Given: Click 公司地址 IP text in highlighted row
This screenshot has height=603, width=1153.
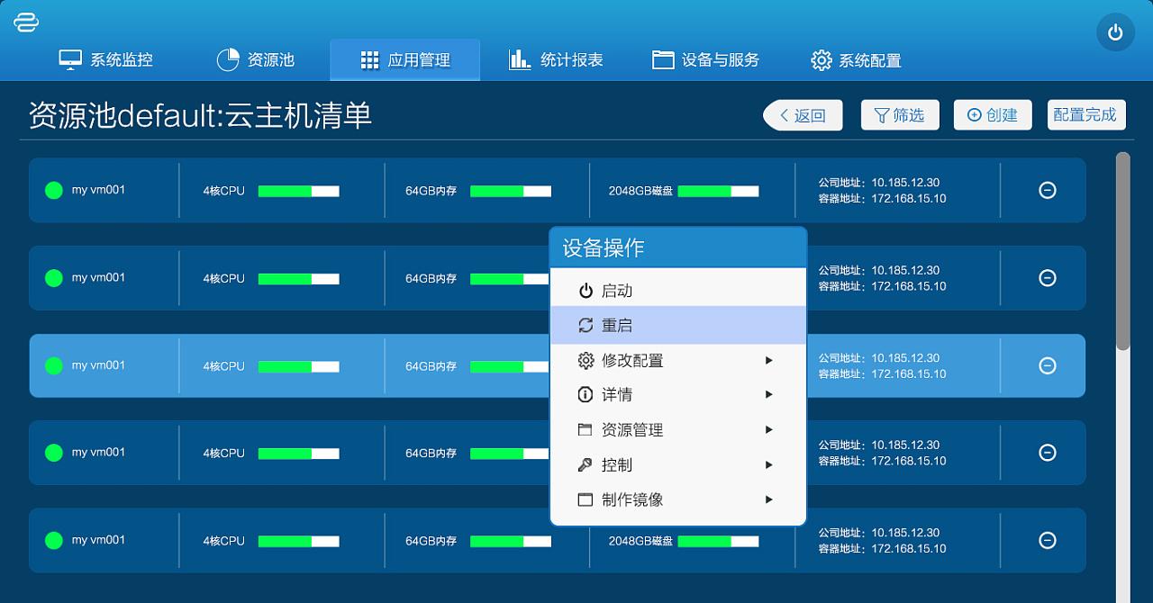Looking at the screenshot, I should pyautogui.click(x=879, y=358).
